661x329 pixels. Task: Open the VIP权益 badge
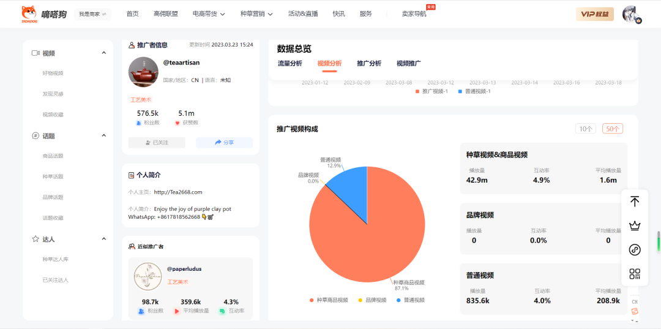coord(595,14)
